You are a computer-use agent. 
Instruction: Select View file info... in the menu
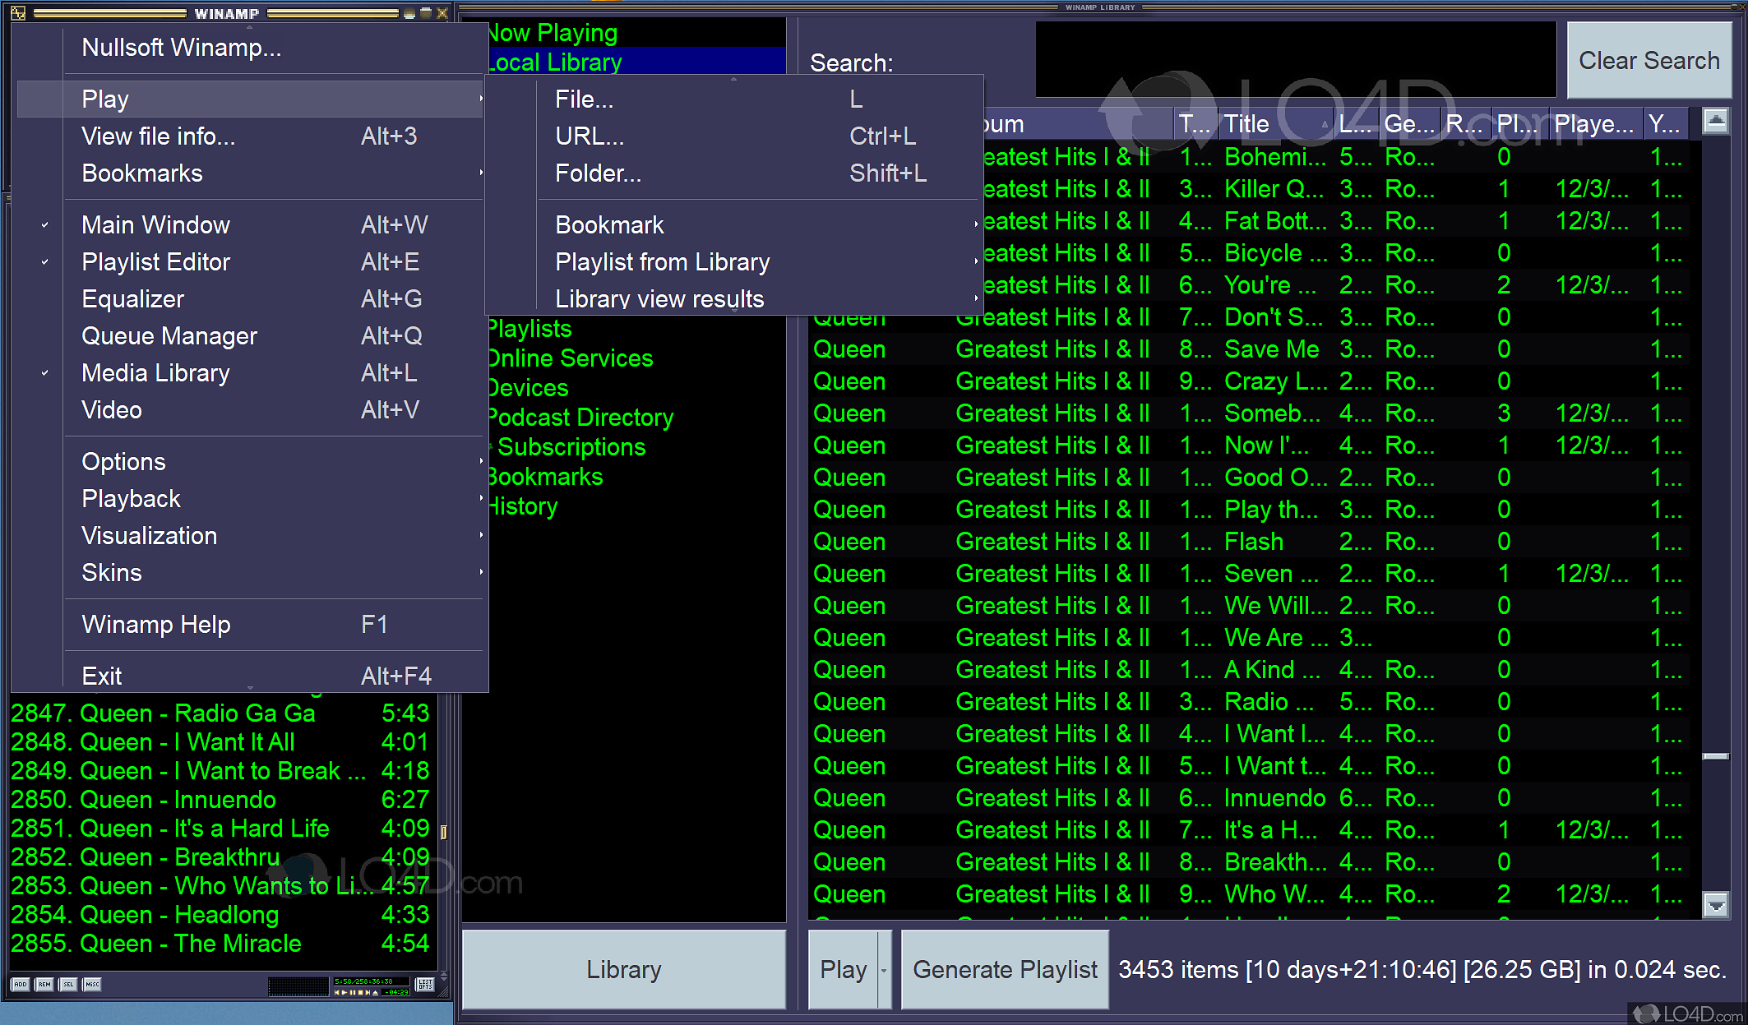coord(159,136)
